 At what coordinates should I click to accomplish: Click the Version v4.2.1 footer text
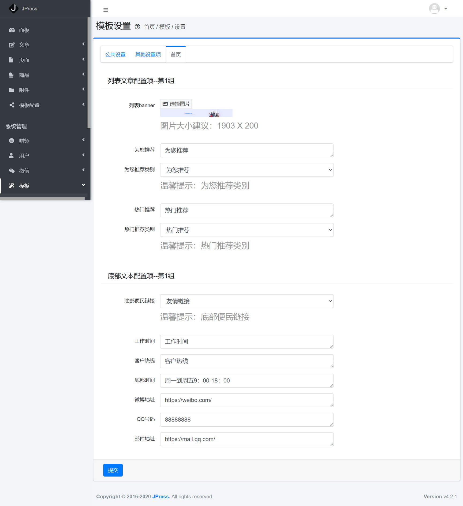coord(440,497)
